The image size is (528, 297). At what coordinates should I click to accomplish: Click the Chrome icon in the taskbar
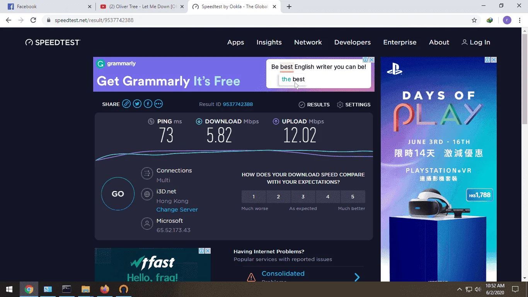tap(29, 289)
